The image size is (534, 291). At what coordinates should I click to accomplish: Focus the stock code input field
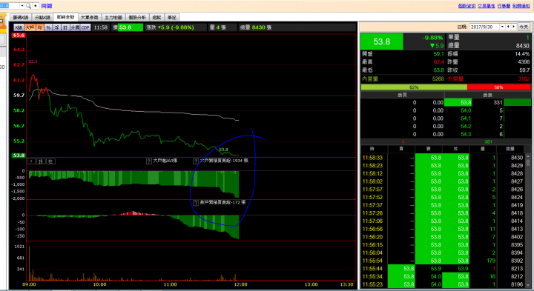(10, 6)
